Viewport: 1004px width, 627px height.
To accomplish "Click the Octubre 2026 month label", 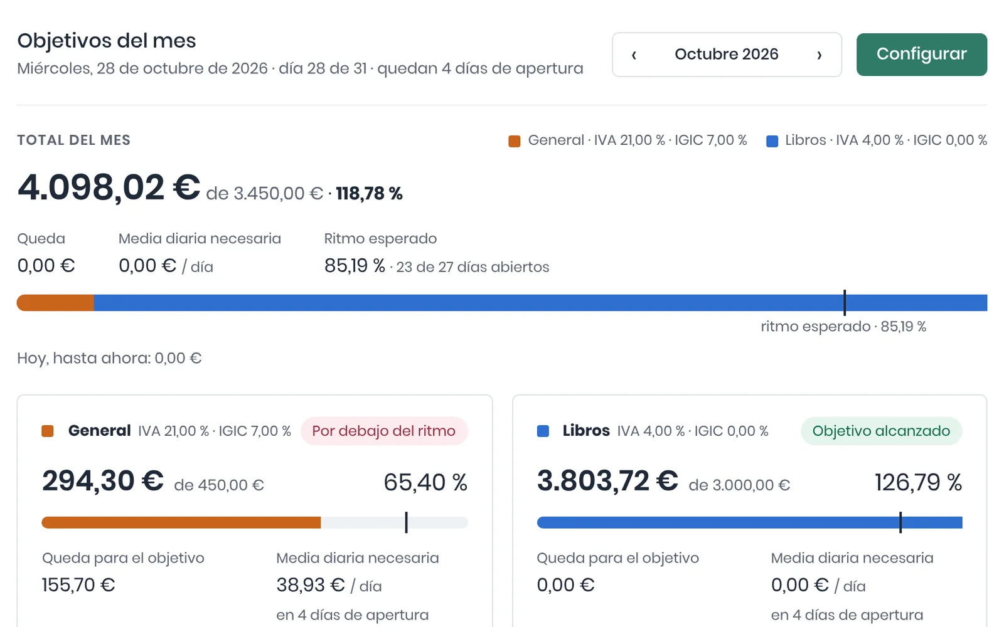I will click(x=727, y=55).
